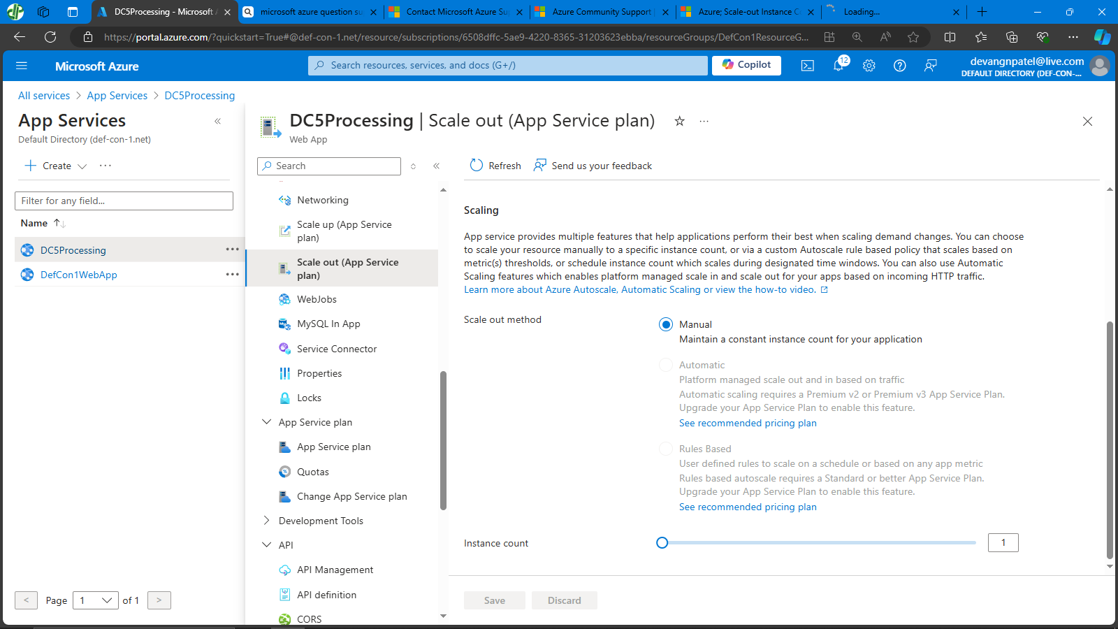The image size is (1118, 629).
Task: Switch to the Azure Community Support tab
Action: click(602, 12)
